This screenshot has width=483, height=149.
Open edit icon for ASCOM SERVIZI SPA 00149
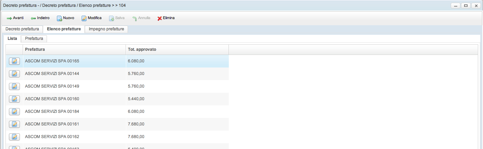click(14, 86)
